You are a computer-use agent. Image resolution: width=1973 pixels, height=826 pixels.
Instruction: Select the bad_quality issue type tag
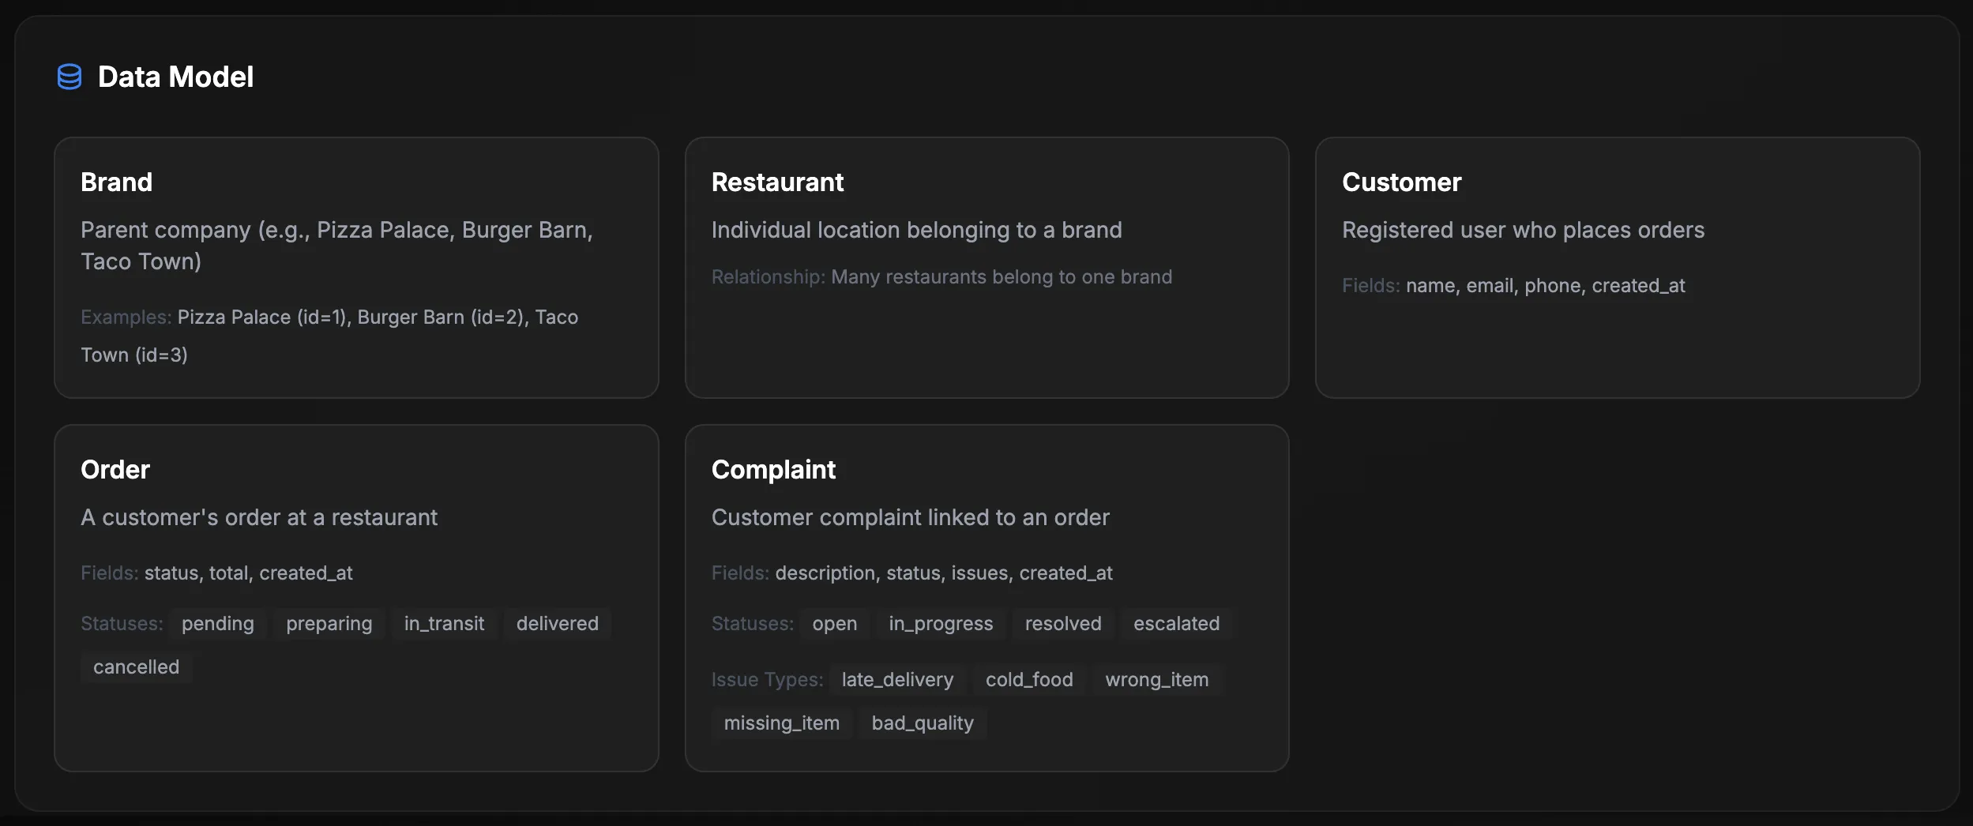(x=922, y=723)
